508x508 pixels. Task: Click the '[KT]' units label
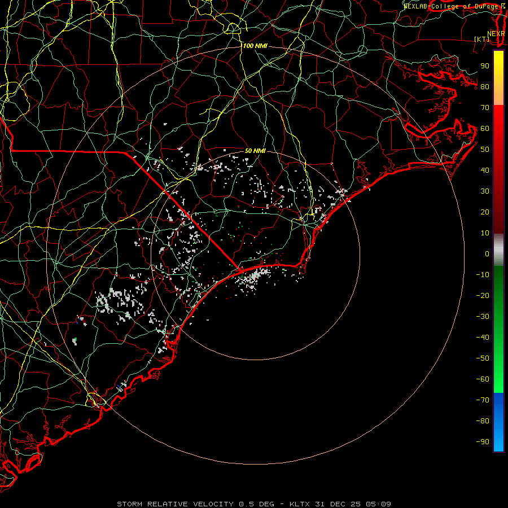(482, 39)
